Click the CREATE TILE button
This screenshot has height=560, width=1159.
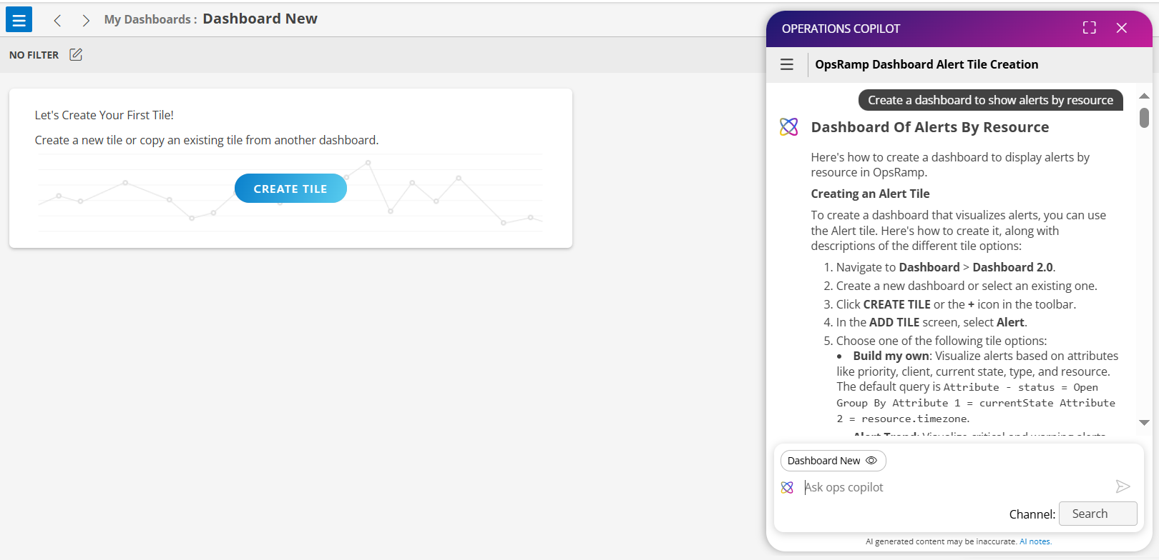[x=290, y=189]
